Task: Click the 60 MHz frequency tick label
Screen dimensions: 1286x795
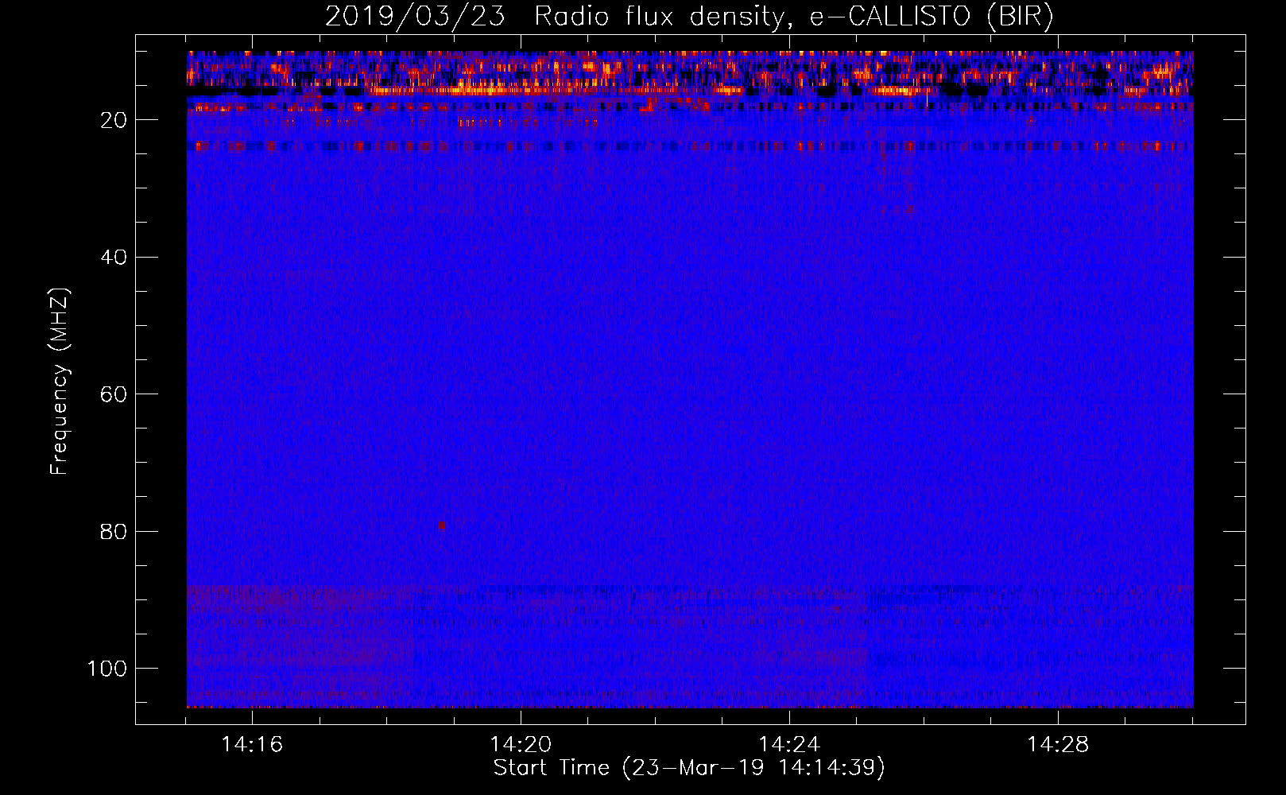Action: pos(114,394)
